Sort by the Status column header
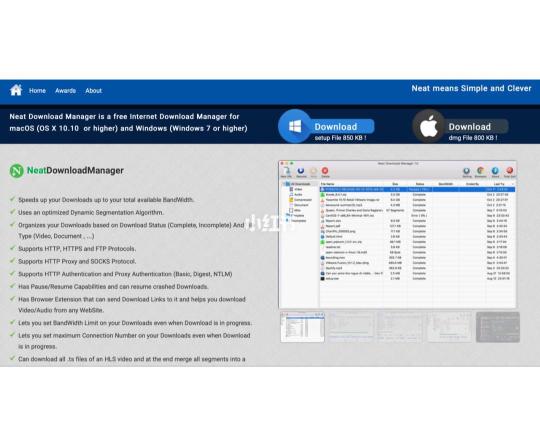Image resolution: width=540 pixels, height=446 pixels. click(x=419, y=184)
